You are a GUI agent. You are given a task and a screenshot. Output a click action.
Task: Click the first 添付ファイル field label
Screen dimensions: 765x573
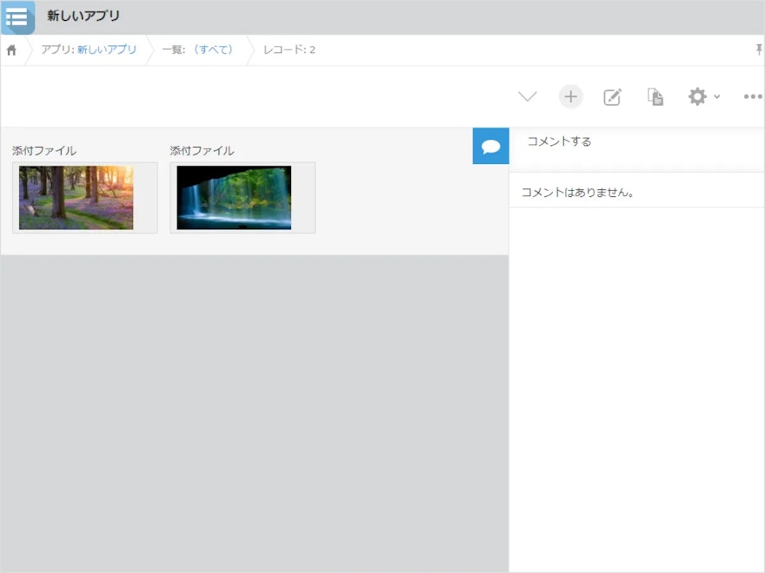42,150
